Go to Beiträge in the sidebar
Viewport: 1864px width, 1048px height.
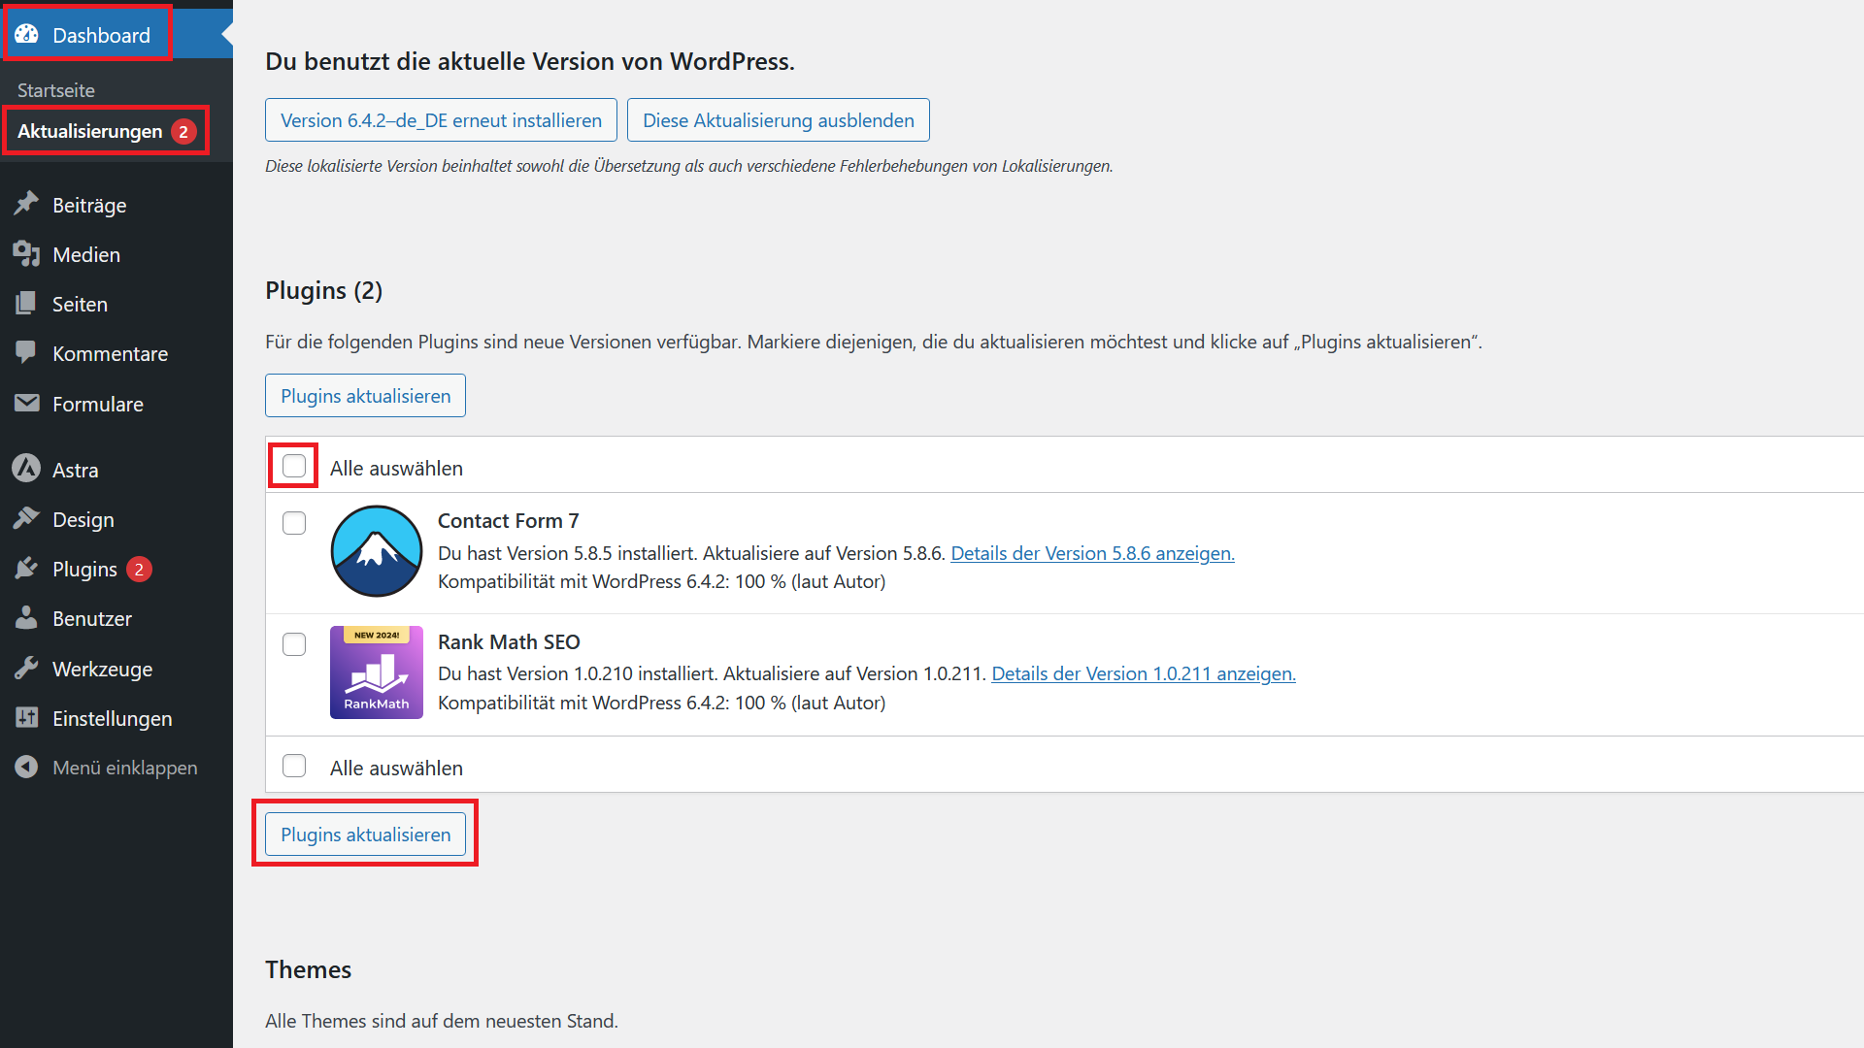point(116,205)
